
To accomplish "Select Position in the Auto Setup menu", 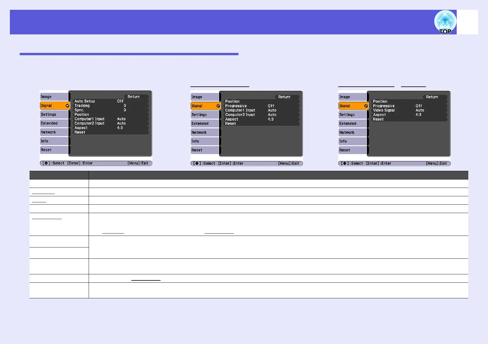I will pyautogui.click(x=111, y=114).
